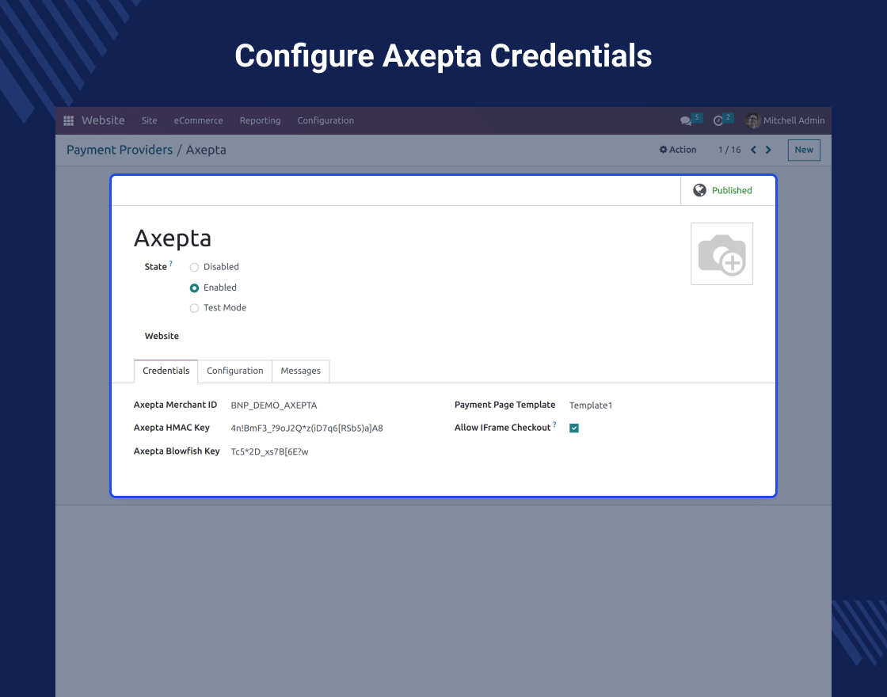This screenshot has width=887, height=697.
Task: Click the 1 / 16 pager counter
Action: (x=729, y=150)
